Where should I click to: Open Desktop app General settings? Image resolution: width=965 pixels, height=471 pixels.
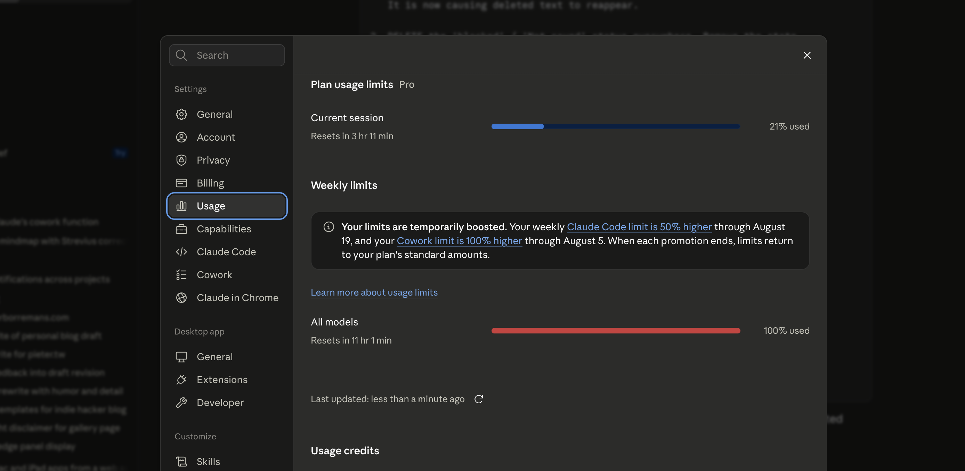(227, 357)
